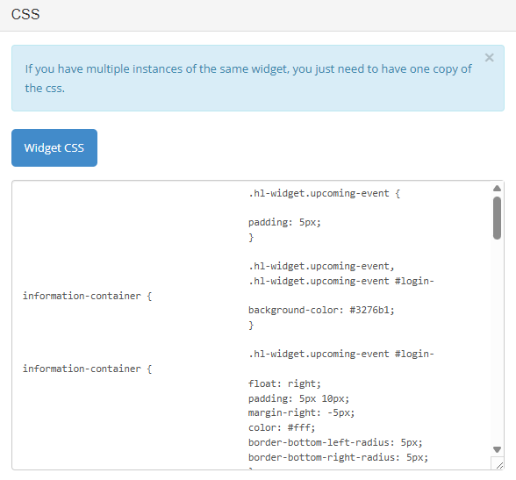Click the CSS textarea scrollbar thumb
The image size is (516, 480).
pyautogui.click(x=497, y=218)
